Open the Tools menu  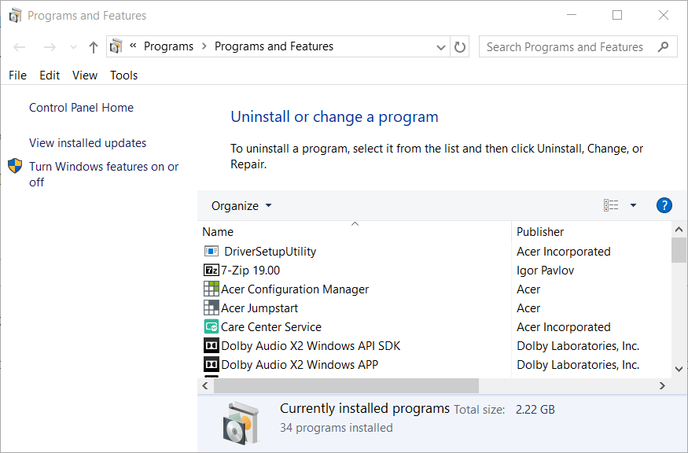point(123,75)
